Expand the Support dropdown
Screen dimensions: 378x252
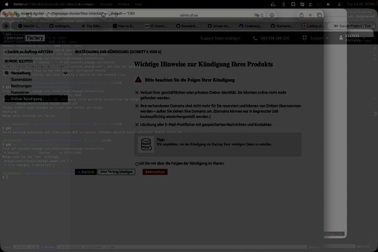pos(319,38)
